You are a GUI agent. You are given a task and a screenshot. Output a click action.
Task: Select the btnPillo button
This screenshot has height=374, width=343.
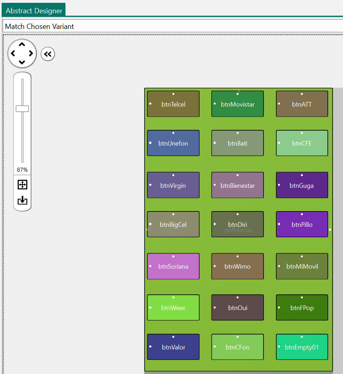point(302,224)
